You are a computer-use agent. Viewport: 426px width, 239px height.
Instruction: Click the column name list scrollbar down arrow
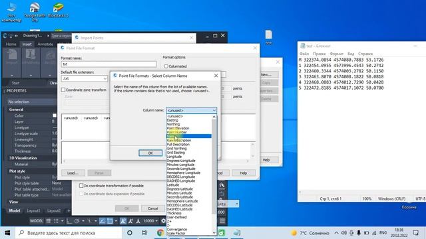pos(214,232)
